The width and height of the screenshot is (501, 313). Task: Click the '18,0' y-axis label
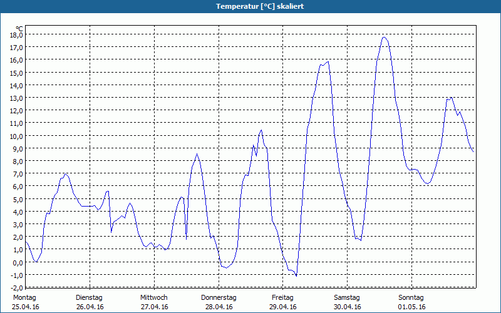(x=16, y=35)
